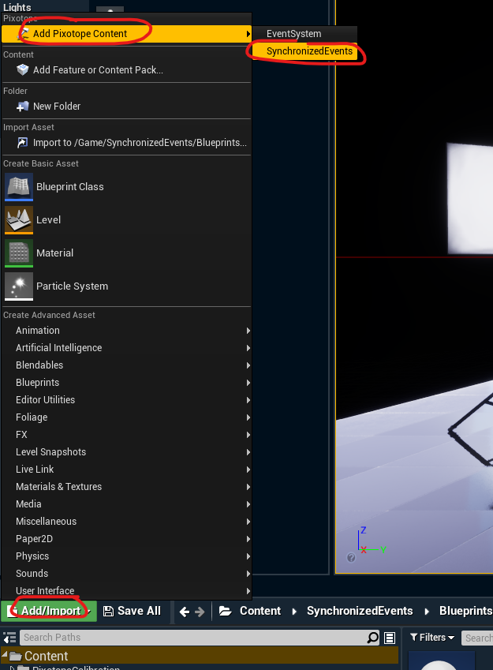Choose EventSystem in the Pixotope submenu

pyautogui.click(x=293, y=34)
